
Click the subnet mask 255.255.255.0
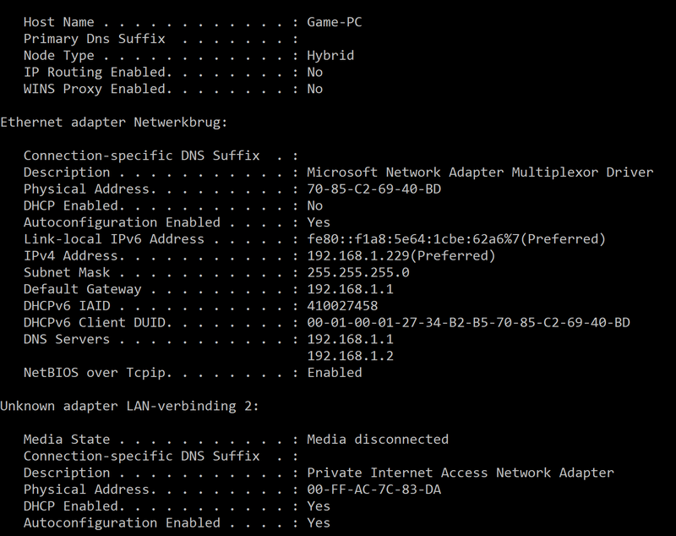[357, 272]
